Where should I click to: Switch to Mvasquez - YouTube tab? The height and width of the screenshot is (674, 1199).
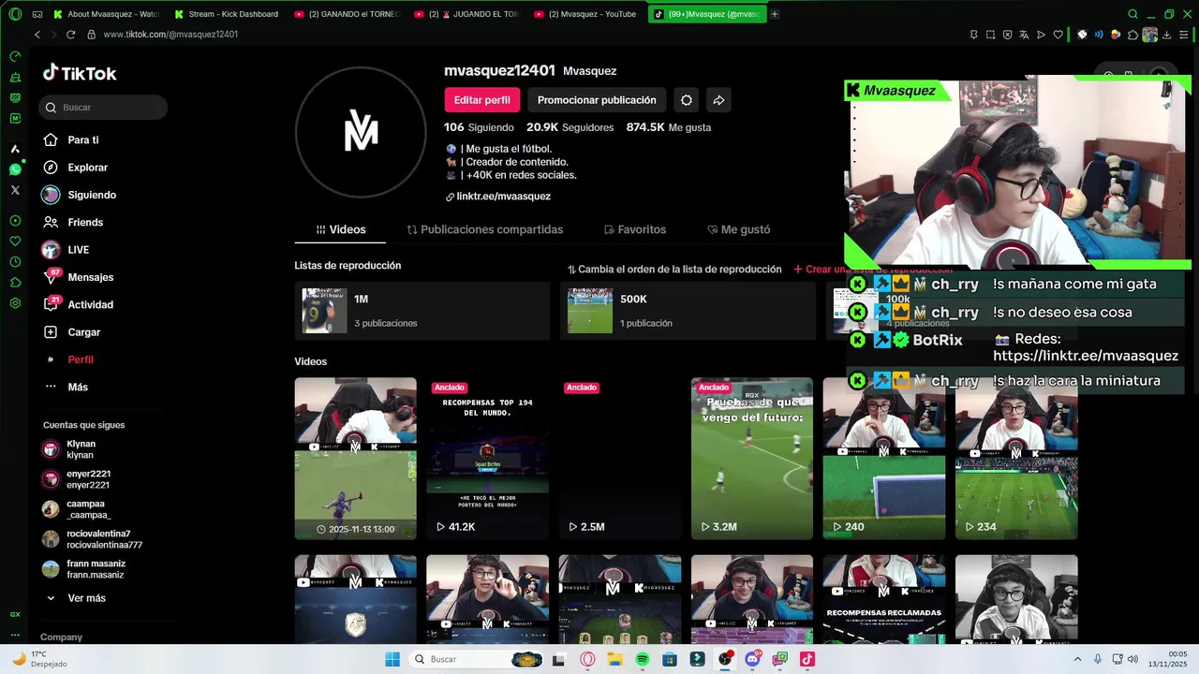coord(586,14)
